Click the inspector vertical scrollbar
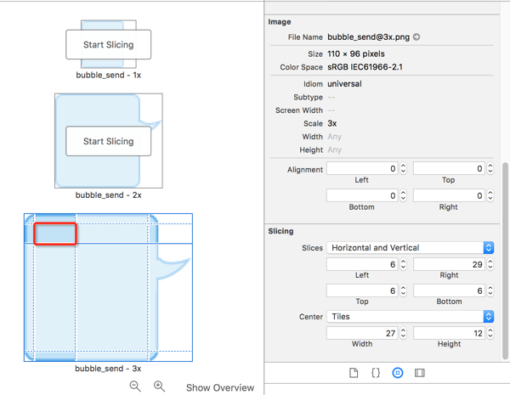The image size is (510, 395). pyautogui.click(x=505, y=261)
